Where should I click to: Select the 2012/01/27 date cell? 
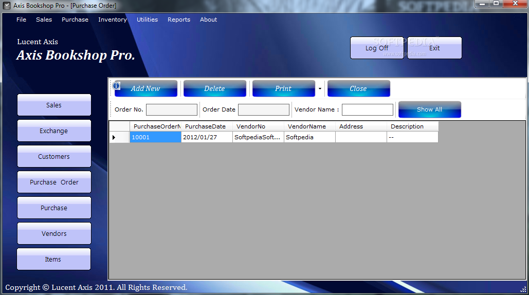pos(207,137)
